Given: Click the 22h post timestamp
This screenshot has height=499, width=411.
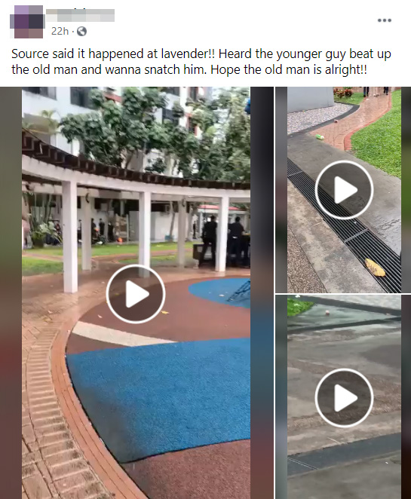Looking at the screenshot, I should pos(60,31).
